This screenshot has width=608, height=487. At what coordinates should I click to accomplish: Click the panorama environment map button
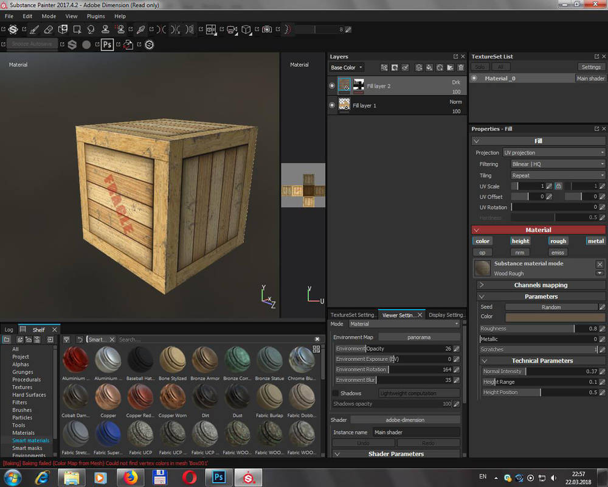(419, 337)
